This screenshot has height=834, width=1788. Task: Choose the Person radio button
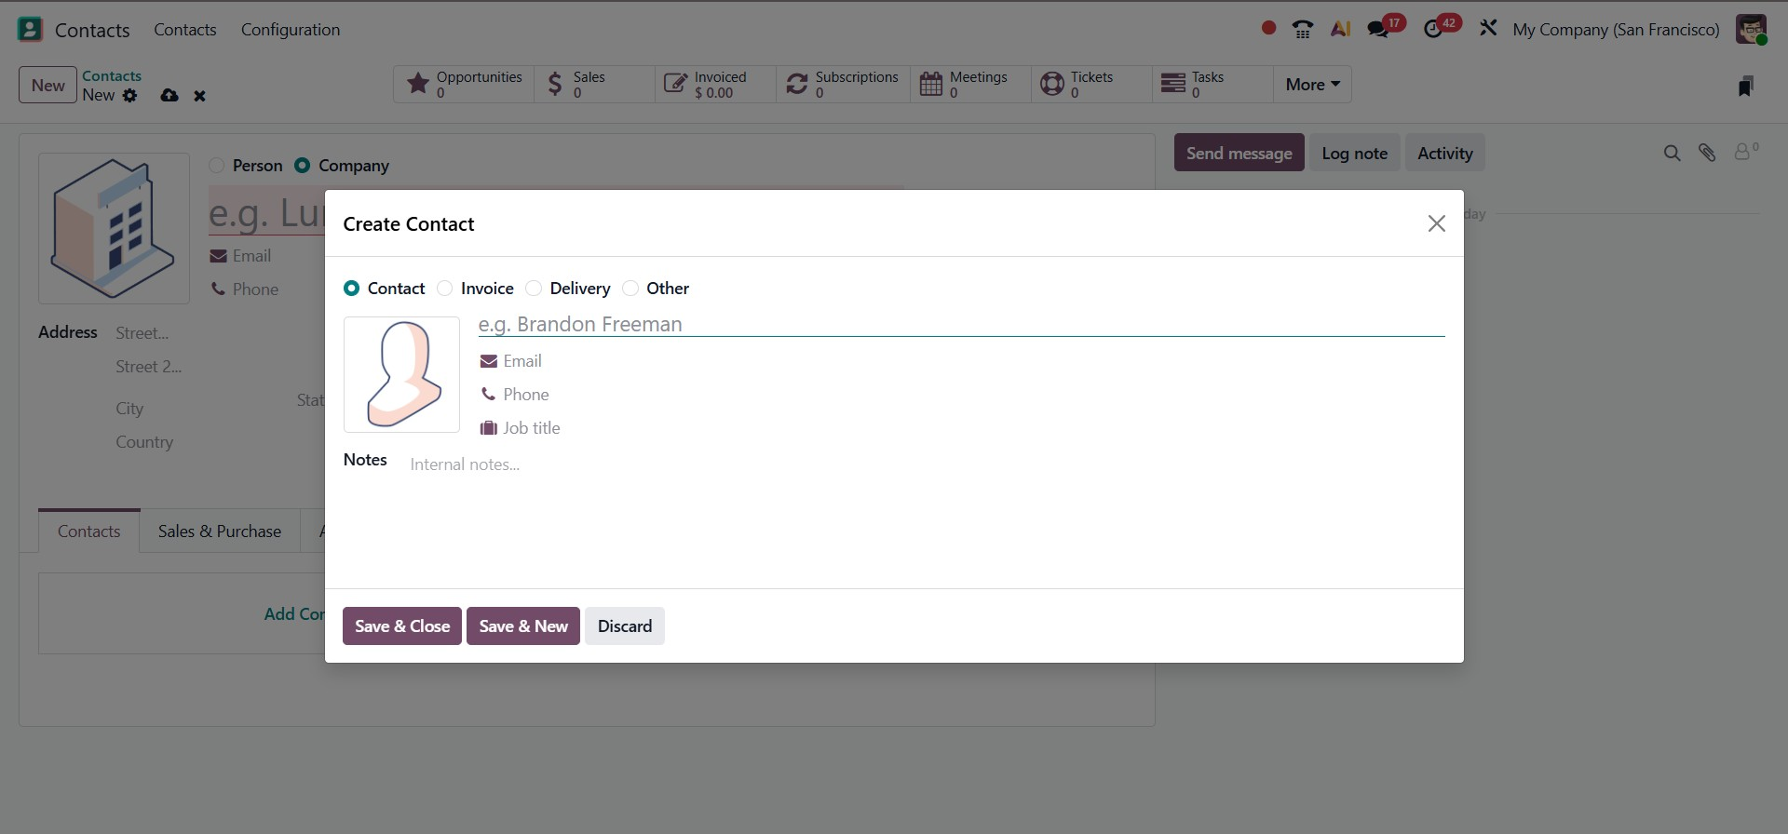pos(217,166)
